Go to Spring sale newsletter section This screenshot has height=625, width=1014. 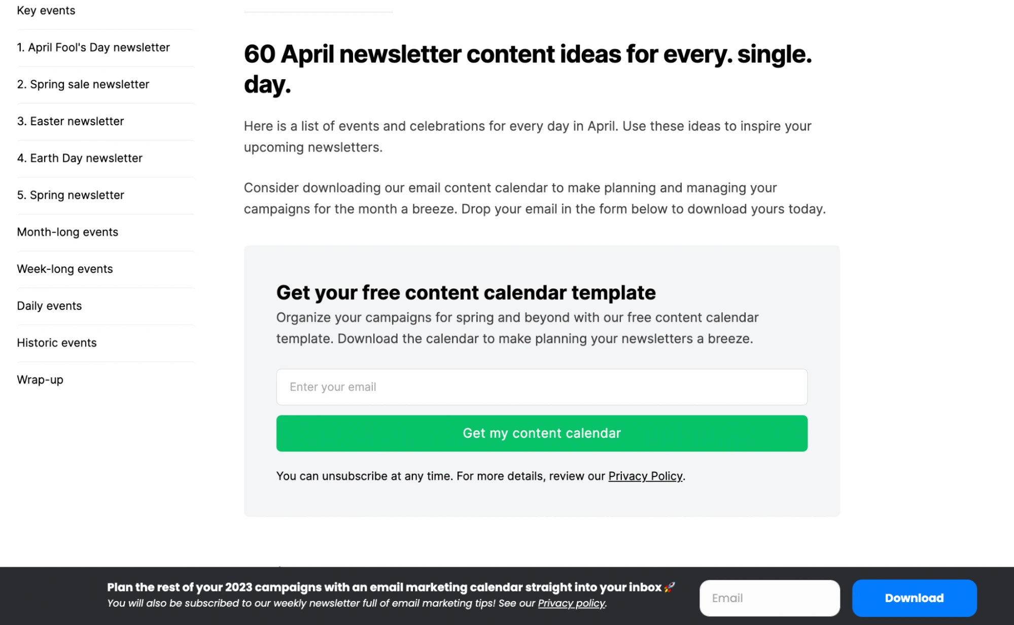point(83,85)
